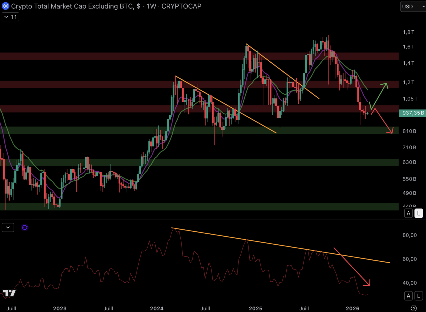Click the 2025 label on the time axis
This screenshot has width=426, height=312.
255,309
